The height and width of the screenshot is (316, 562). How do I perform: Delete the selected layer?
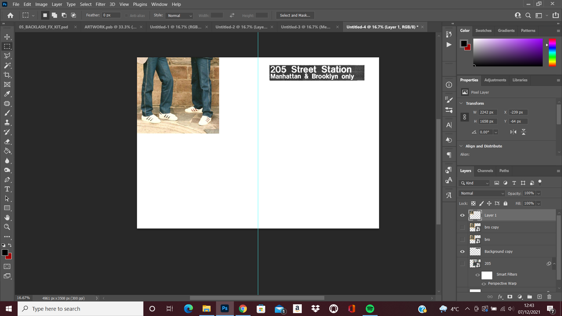click(x=549, y=297)
